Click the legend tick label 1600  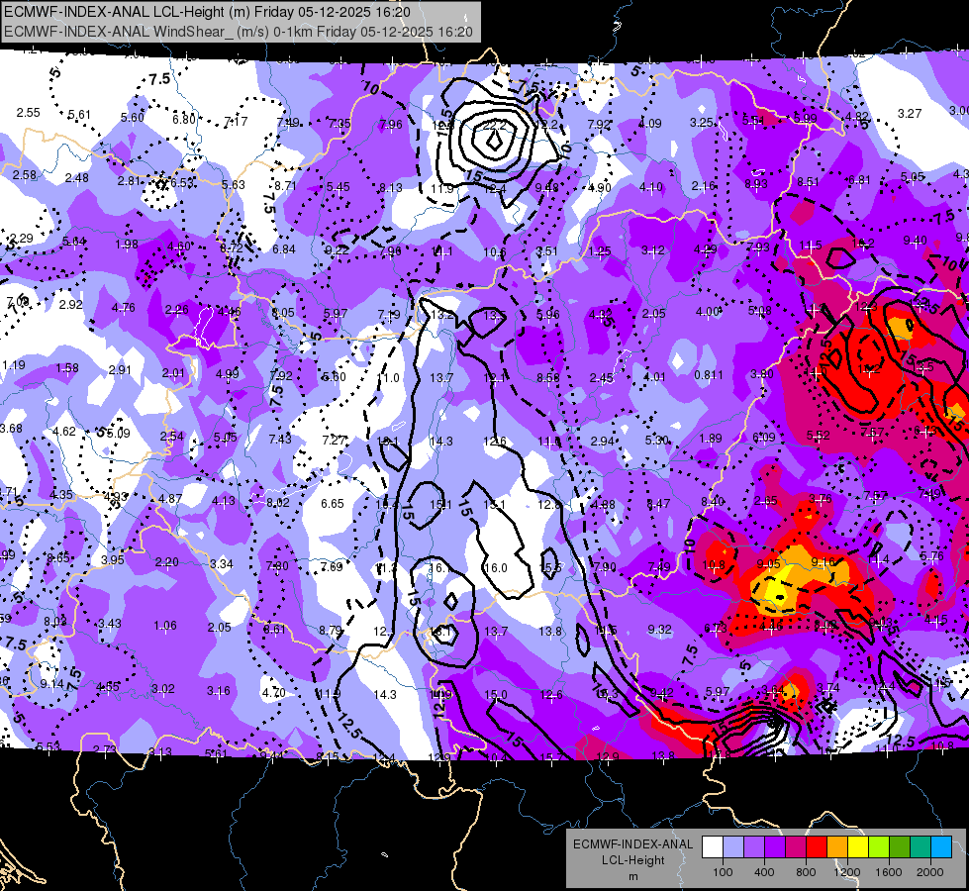pos(889,872)
